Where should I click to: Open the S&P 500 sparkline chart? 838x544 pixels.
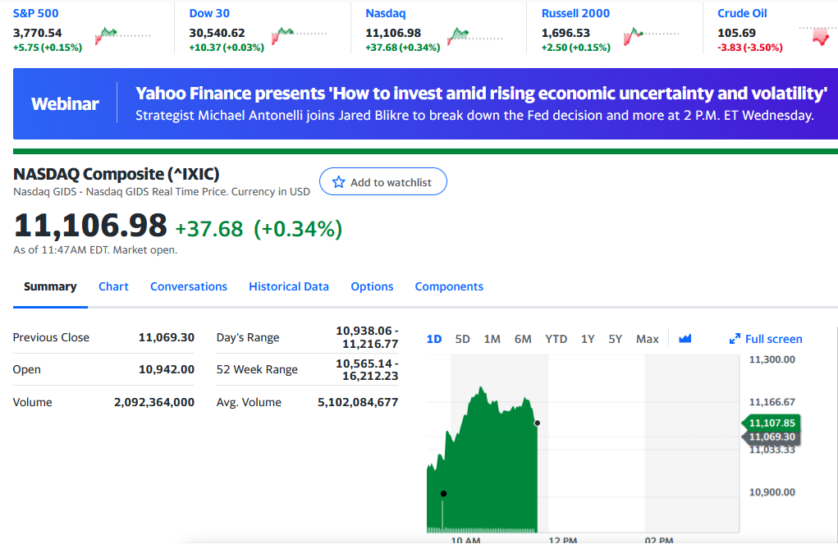122,36
